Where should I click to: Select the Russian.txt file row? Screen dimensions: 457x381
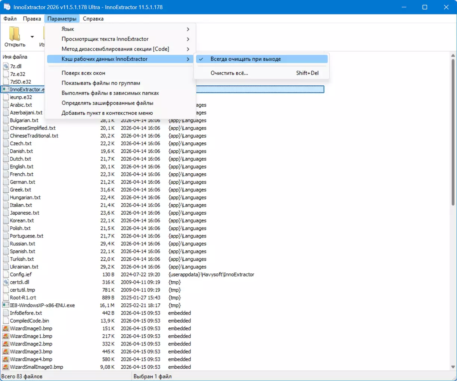[x=22, y=244]
